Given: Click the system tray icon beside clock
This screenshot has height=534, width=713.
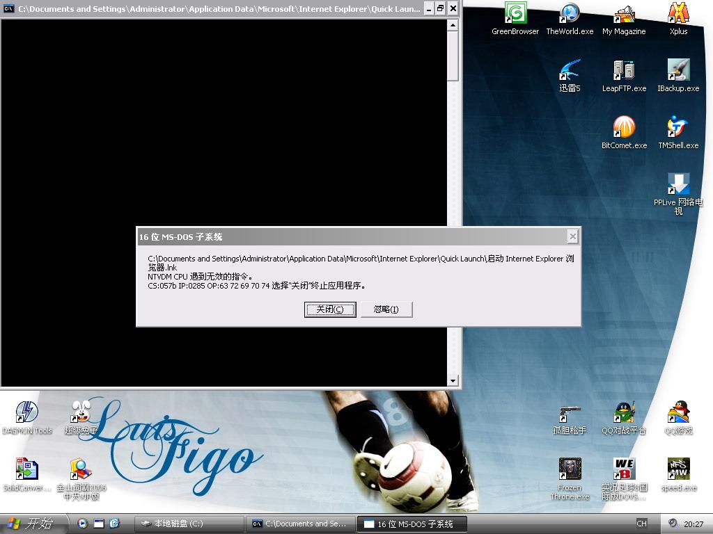Looking at the screenshot, I should 673,523.
